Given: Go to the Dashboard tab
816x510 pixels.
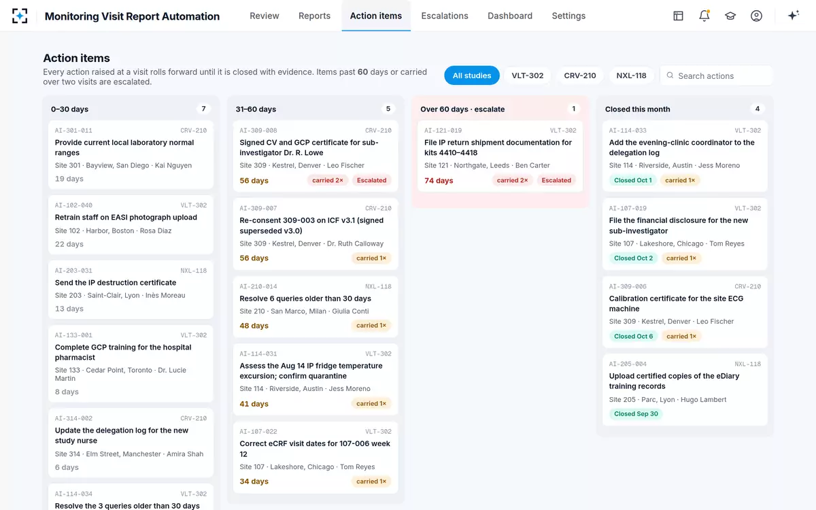Looking at the screenshot, I should [510, 16].
